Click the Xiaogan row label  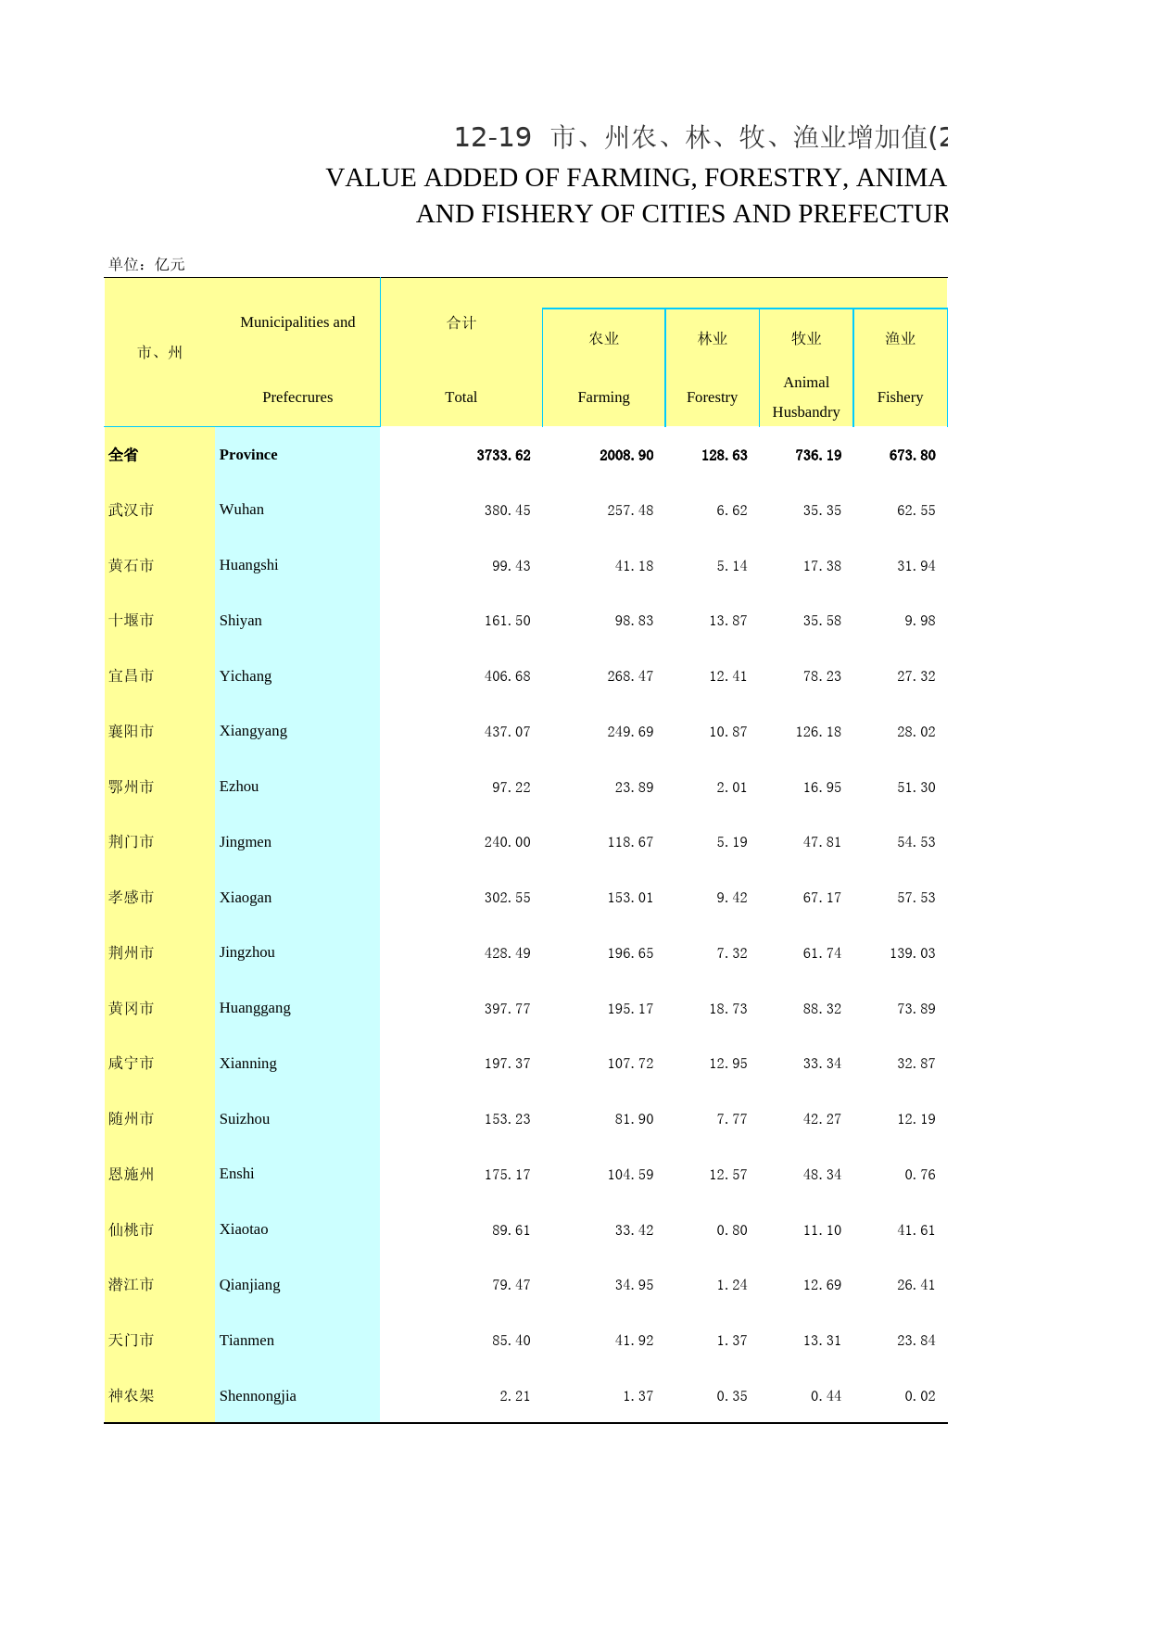pos(246,898)
